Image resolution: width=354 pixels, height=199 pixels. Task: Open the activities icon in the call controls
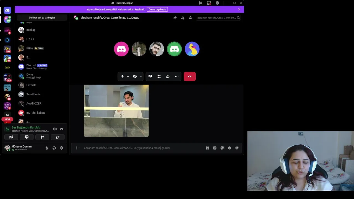(x=159, y=77)
